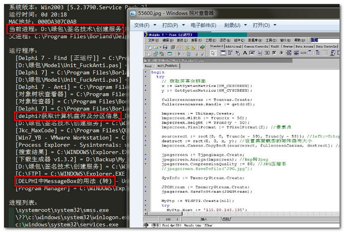Open Delphi's 查看 menu
Image resolution: width=344 pixels, height=232 pixels.
(196, 40)
